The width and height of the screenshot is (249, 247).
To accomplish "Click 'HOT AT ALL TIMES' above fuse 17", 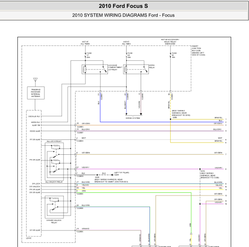I will pyautogui.click(x=85, y=43).
